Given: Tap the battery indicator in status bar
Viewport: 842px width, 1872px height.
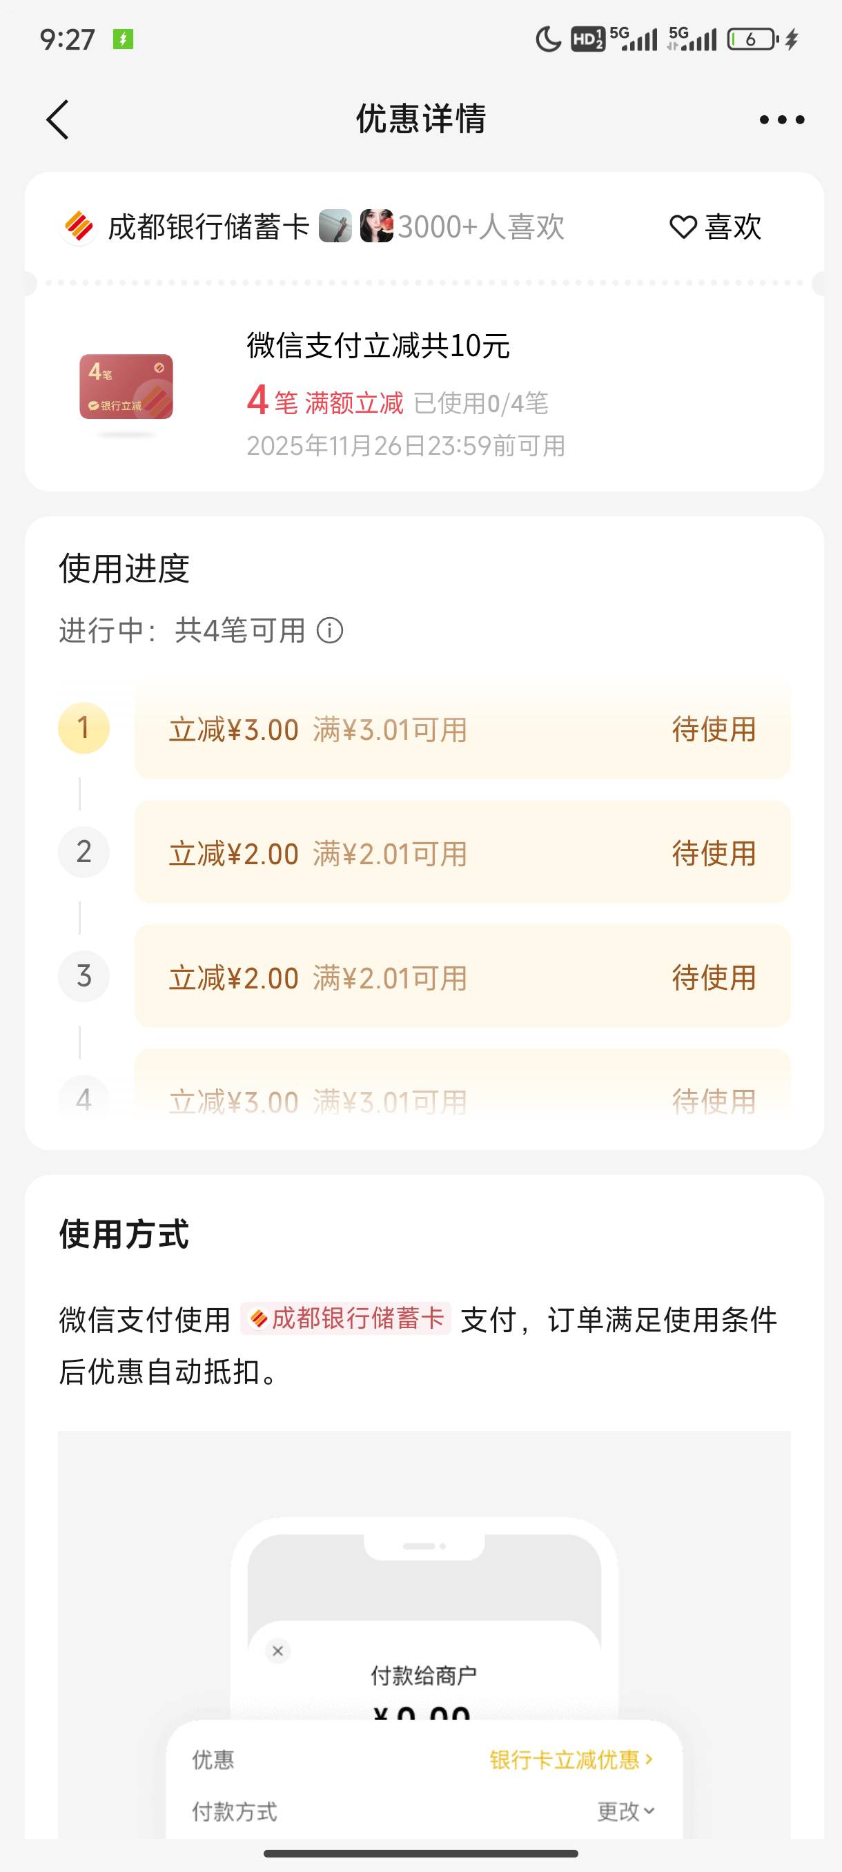Looking at the screenshot, I should [x=753, y=39].
